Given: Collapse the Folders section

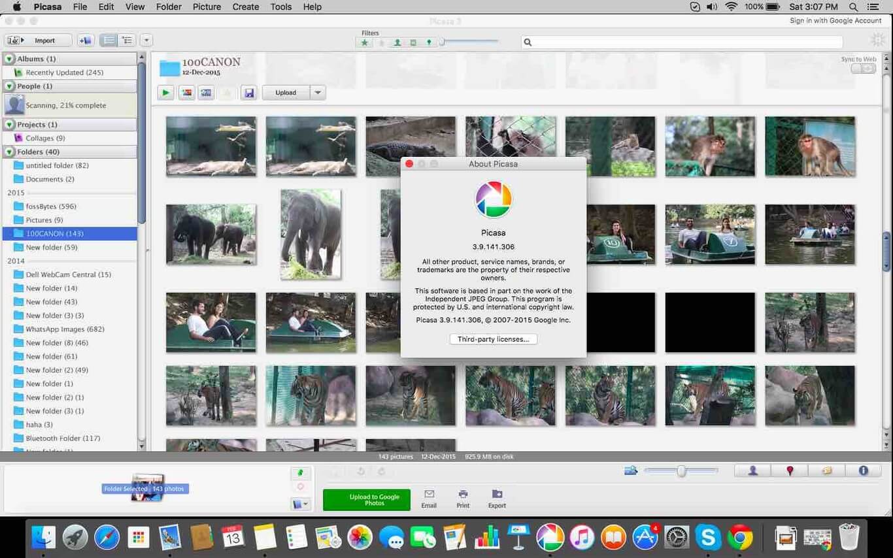Looking at the screenshot, I should (x=10, y=152).
